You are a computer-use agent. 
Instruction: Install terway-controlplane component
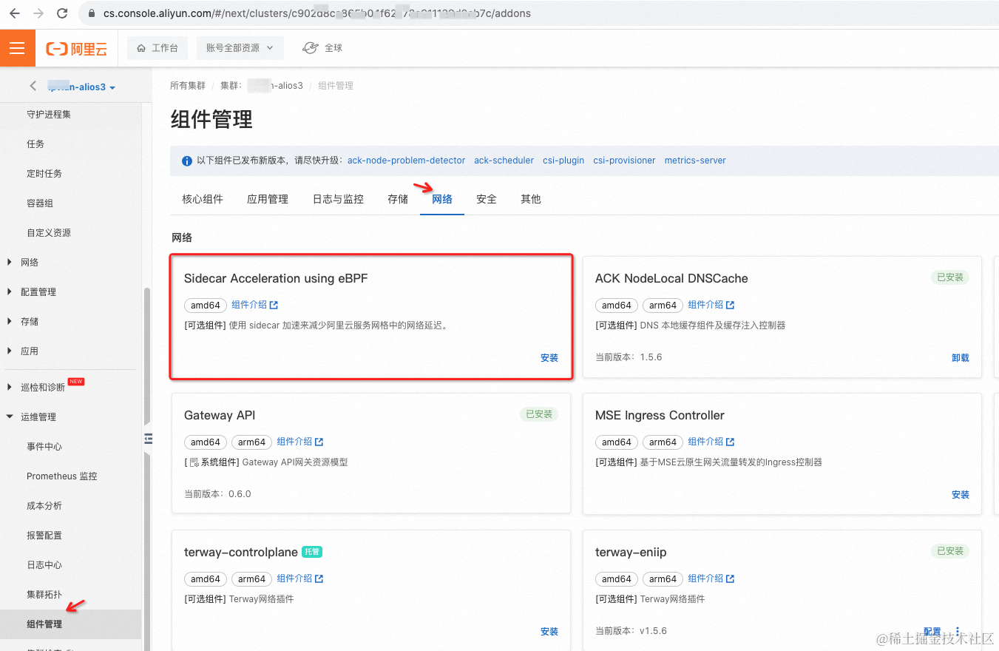pyautogui.click(x=549, y=632)
